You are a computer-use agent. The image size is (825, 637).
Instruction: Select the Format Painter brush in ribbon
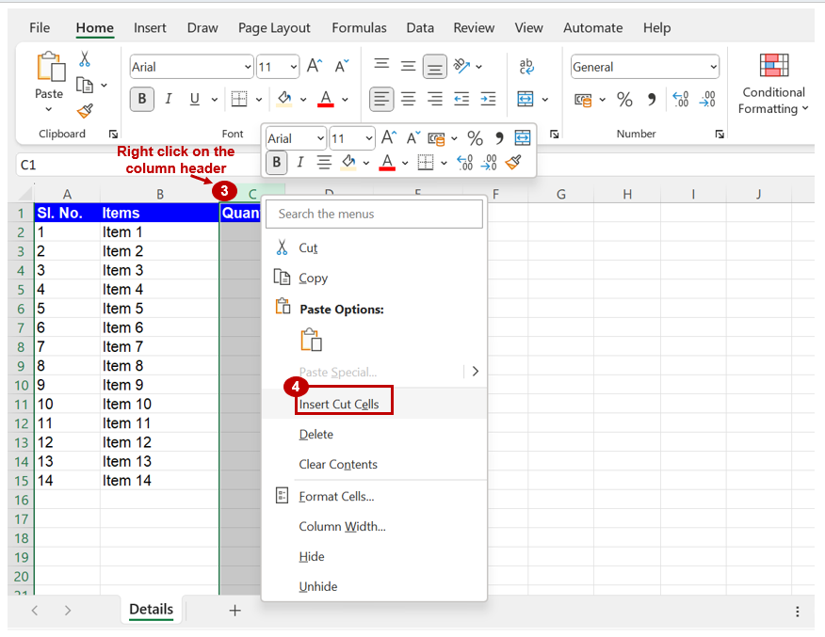pyautogui.click(x=85, y=111)
